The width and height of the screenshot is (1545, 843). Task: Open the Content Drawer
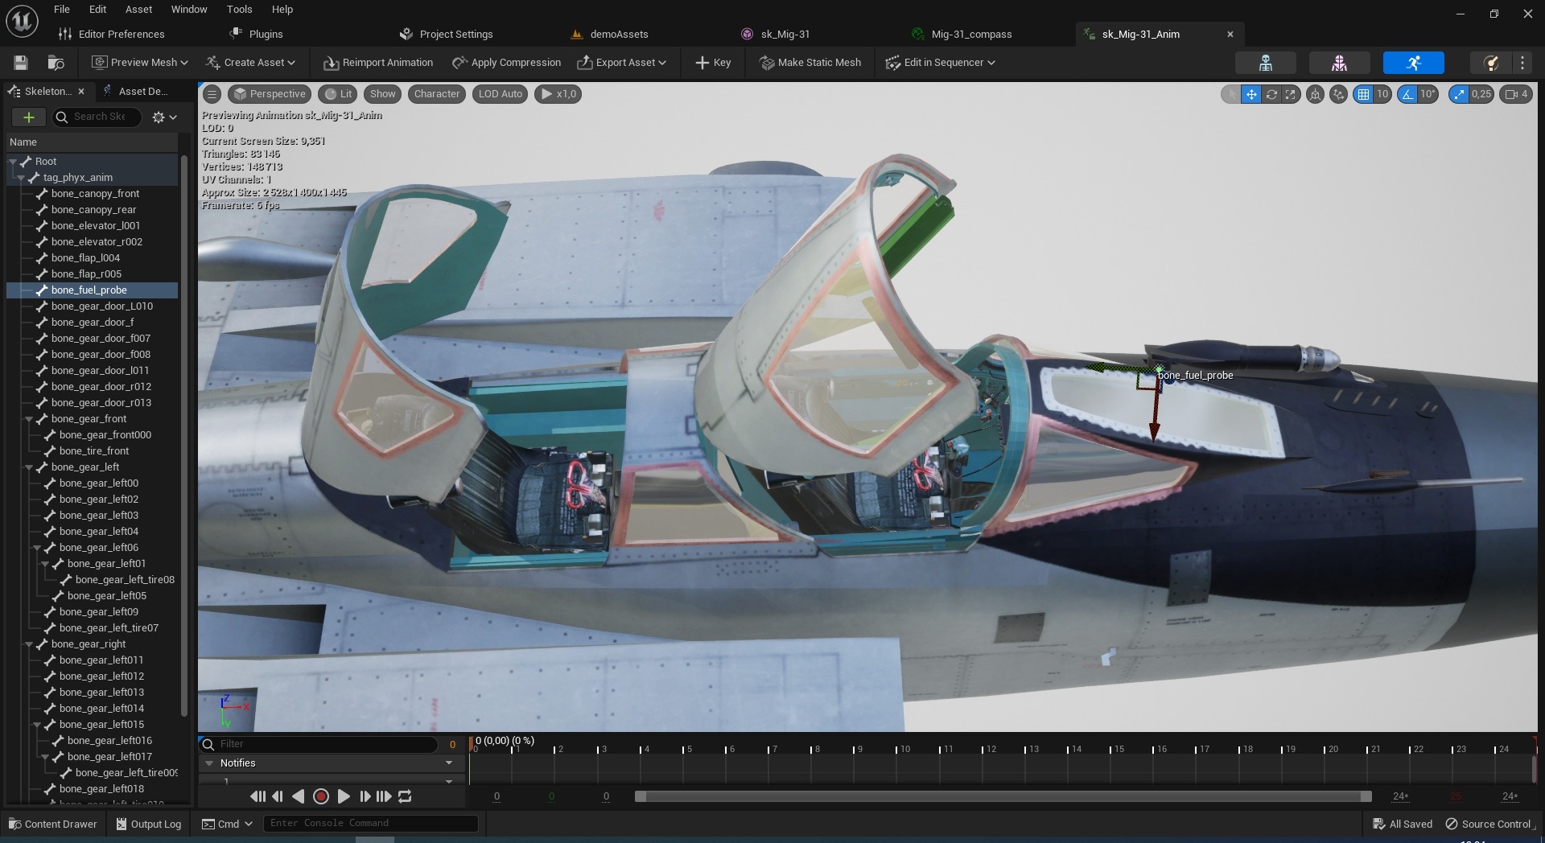52,824
